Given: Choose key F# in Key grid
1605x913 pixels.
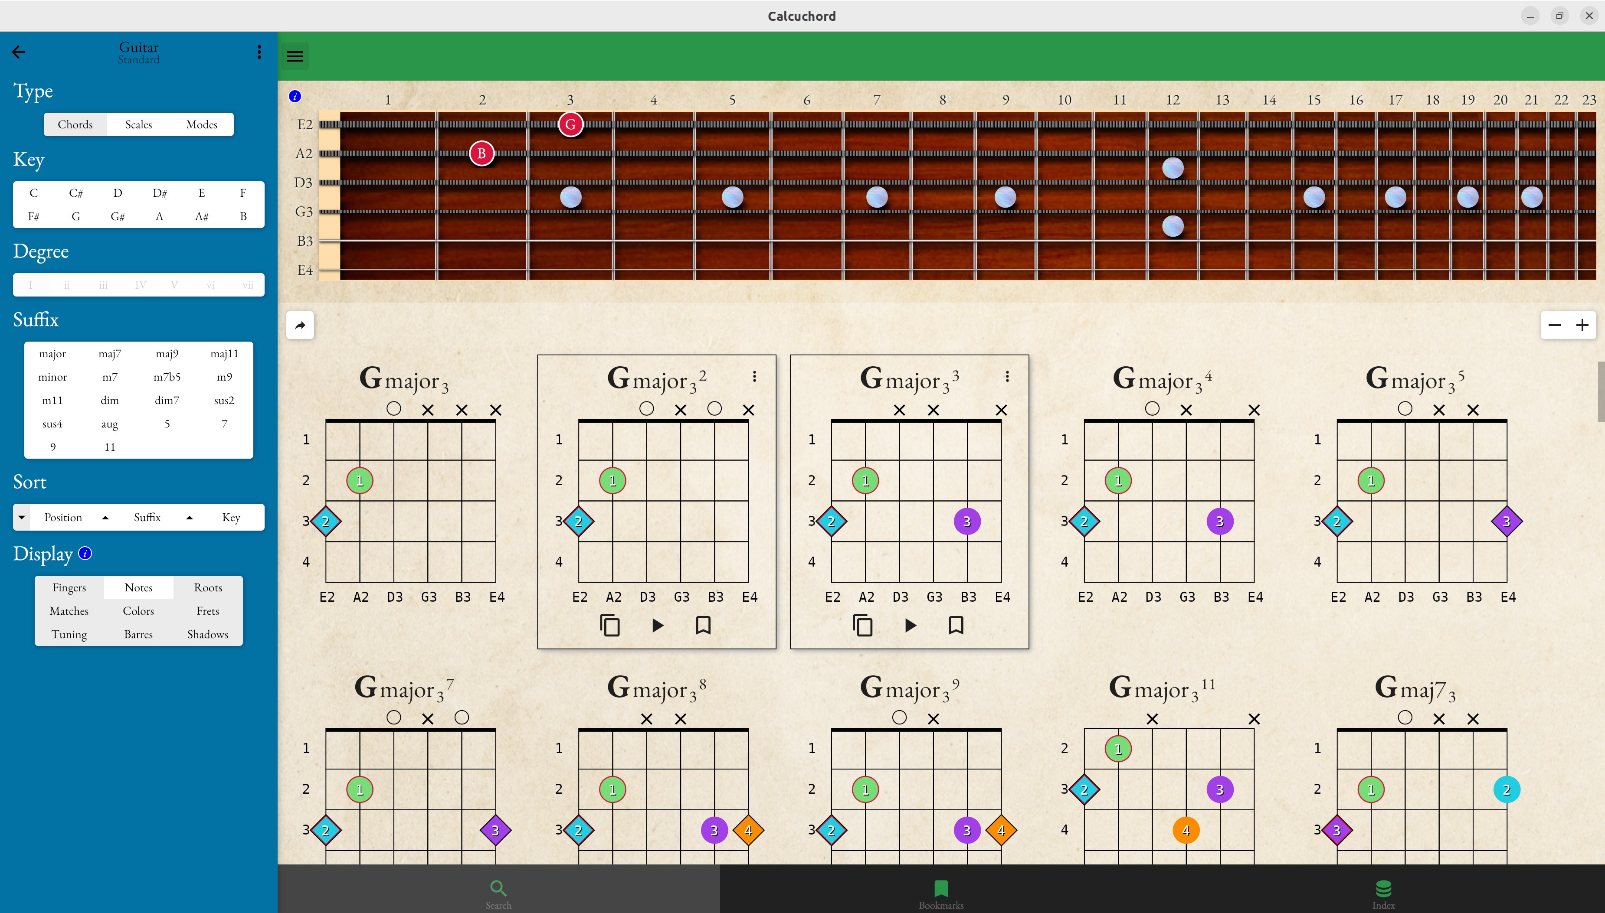Looking at the screenshot, I should (34, 216).
